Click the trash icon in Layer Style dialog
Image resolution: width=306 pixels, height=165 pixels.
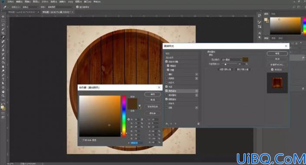pyautogui.click(x=198, y=123)
